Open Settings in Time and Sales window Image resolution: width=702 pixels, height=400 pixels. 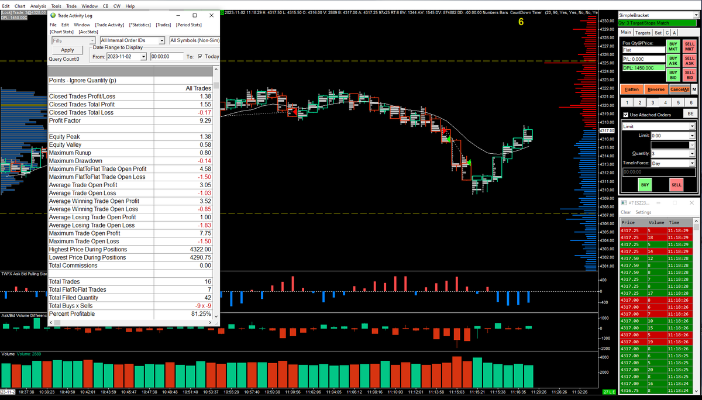pyautogui.click(x=643, y=212)
